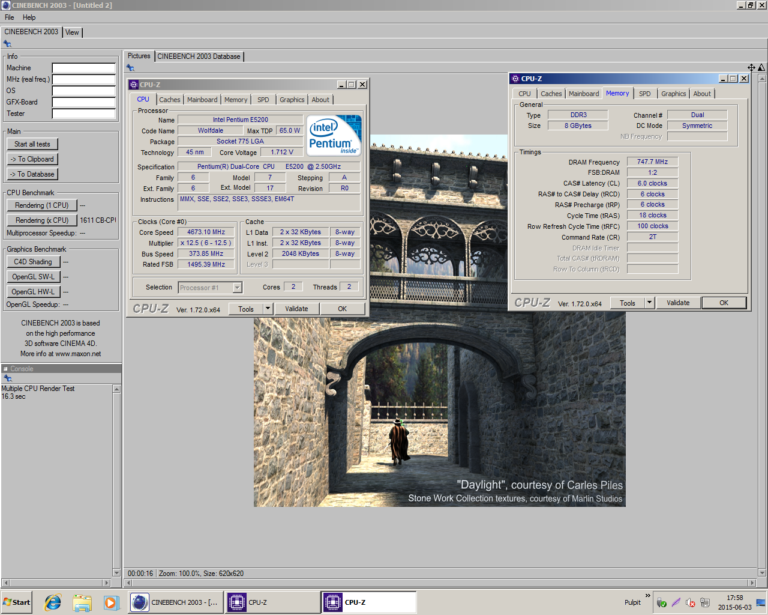
Task: Select the Pictures tab
Action: pos(139,56)
